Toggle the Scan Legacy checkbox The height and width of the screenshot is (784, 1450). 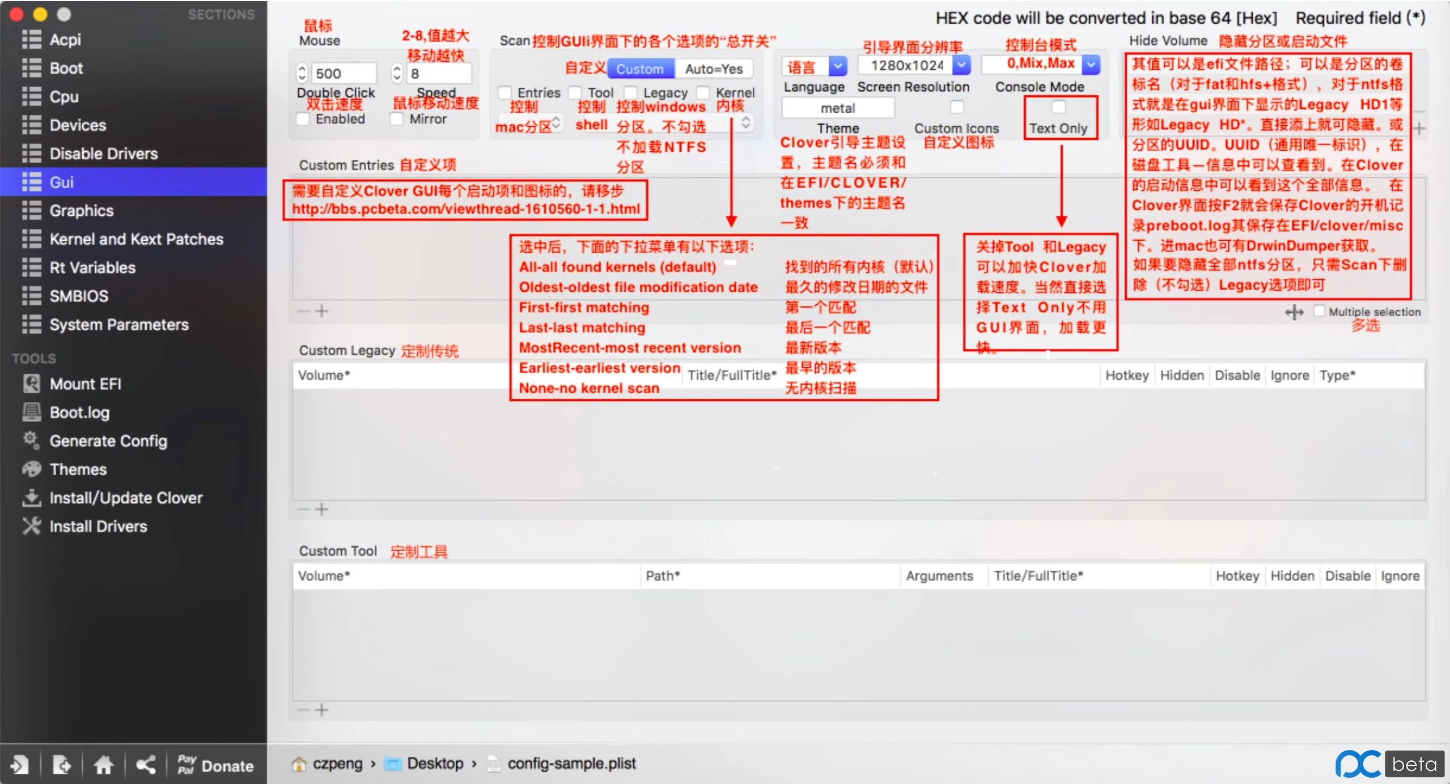(630, 92)
